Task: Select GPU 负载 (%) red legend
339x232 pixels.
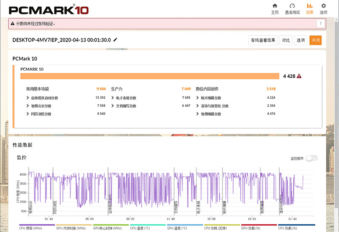Action: [x=259, y=227]
